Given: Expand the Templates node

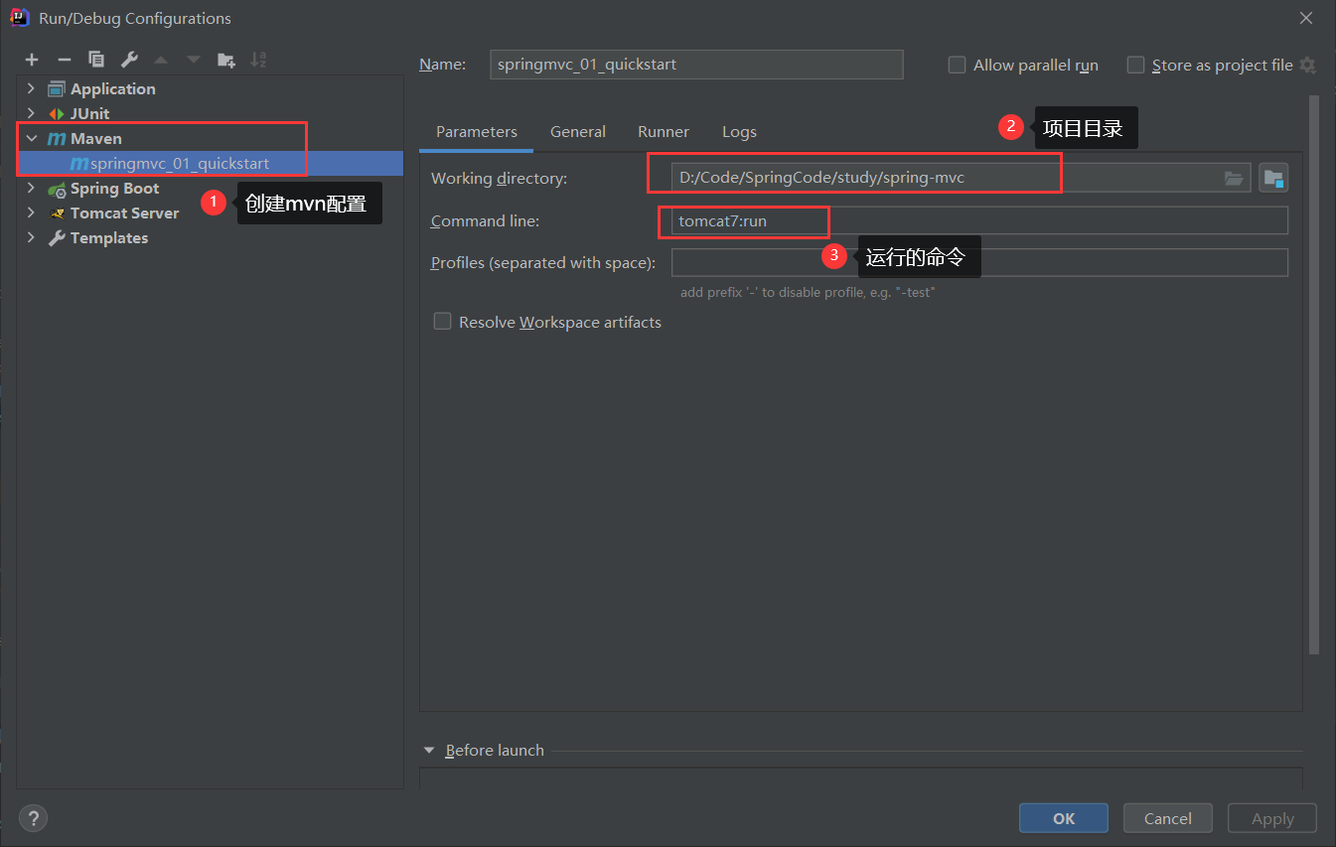Looking at the screenshot, I should (31, 238).
